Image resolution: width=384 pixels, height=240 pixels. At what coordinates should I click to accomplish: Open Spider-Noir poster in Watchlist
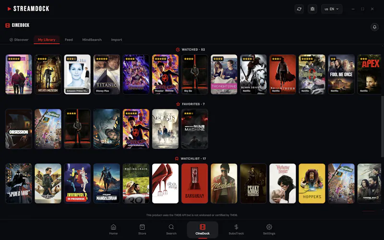click(19, 183)
